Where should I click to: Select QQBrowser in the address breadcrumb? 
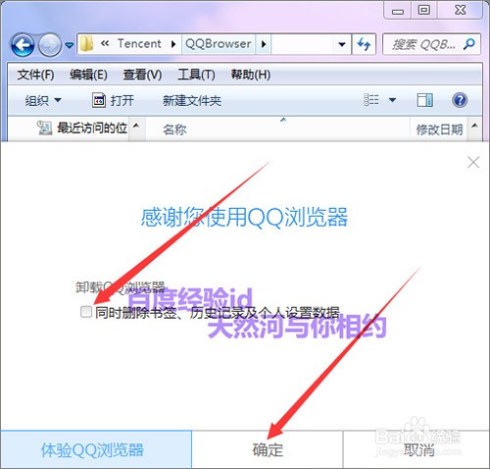(x=218, y=43)
